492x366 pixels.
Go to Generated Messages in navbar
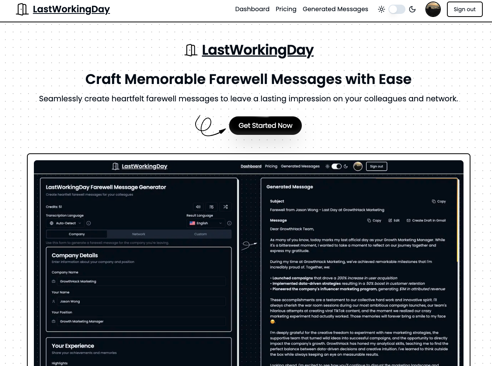tap(335, 9)
